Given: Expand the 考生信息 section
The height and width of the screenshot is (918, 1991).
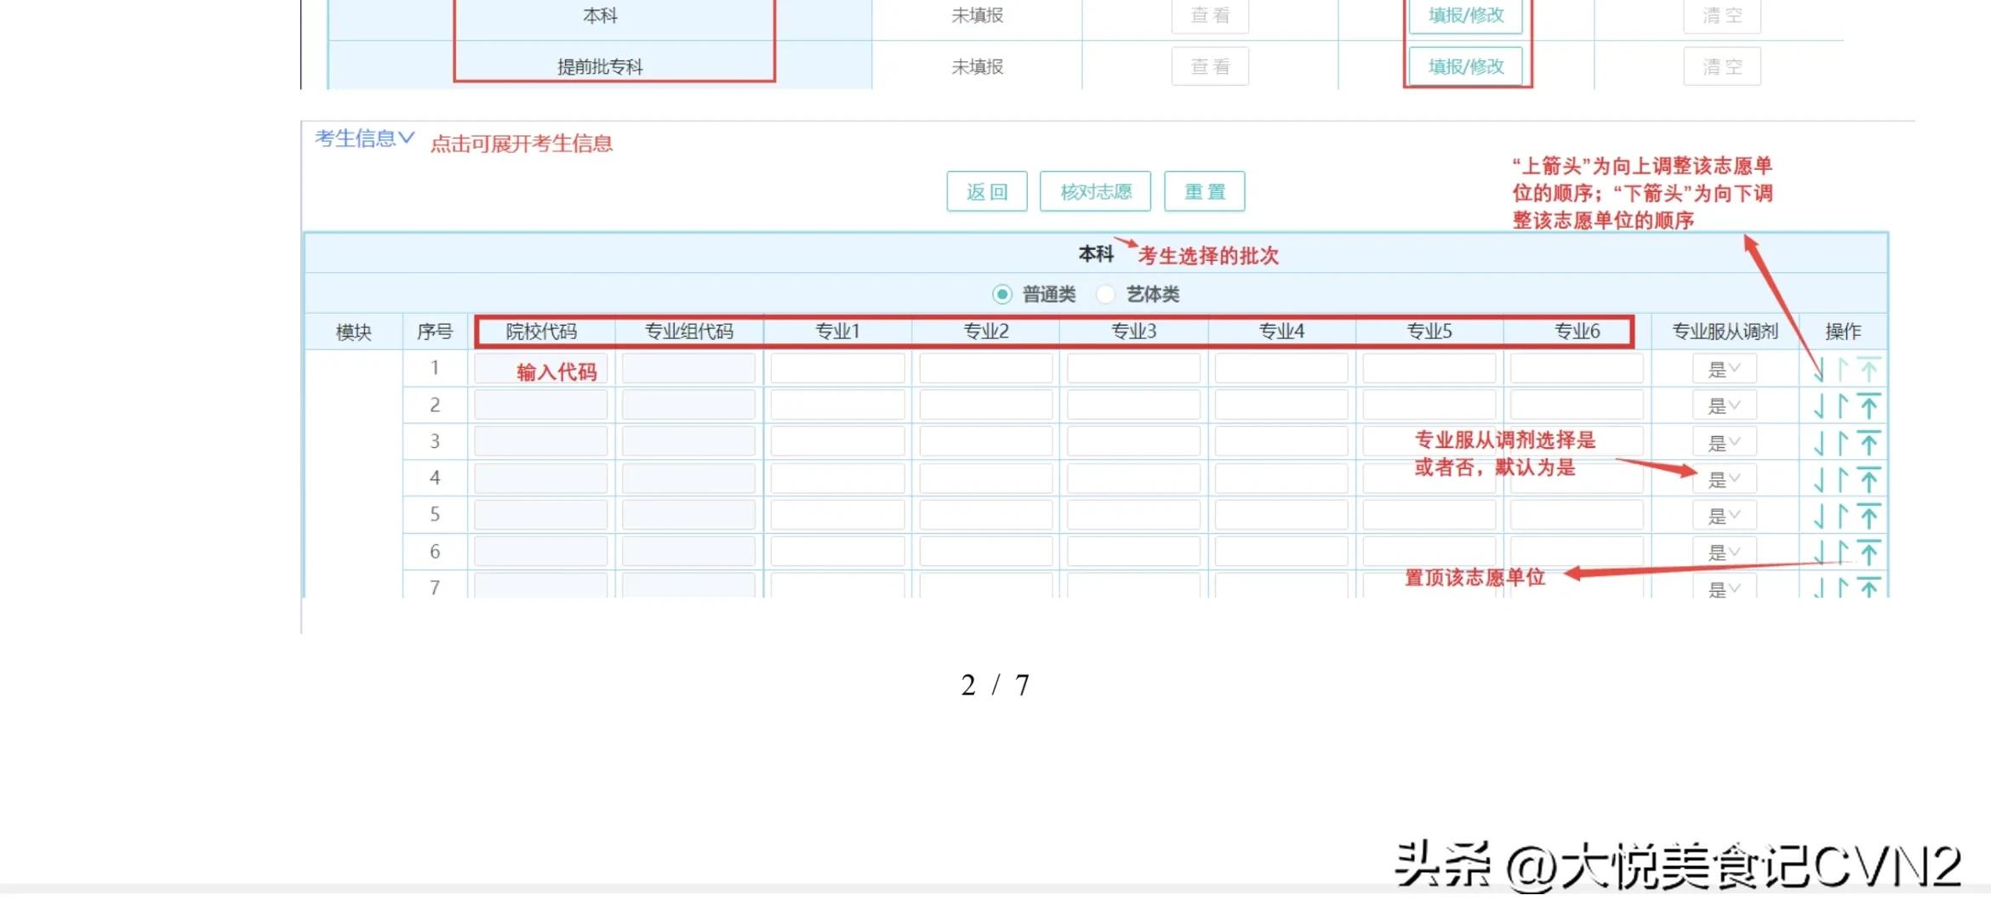Looking at the screenshot, I should [362, 139].
